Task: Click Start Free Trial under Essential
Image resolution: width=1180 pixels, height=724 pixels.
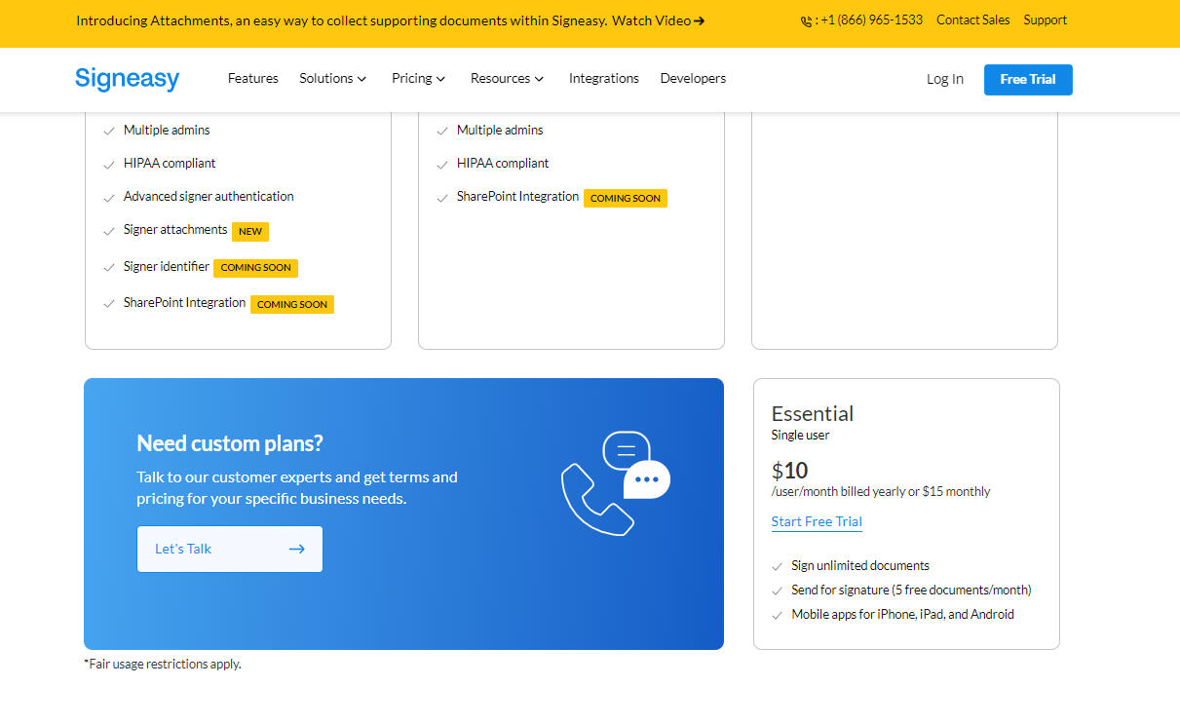Action: [x=817, y=521]
